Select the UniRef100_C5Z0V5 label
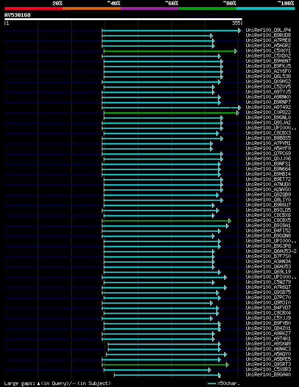Screen dimensions: 299x387 [268, 86]
